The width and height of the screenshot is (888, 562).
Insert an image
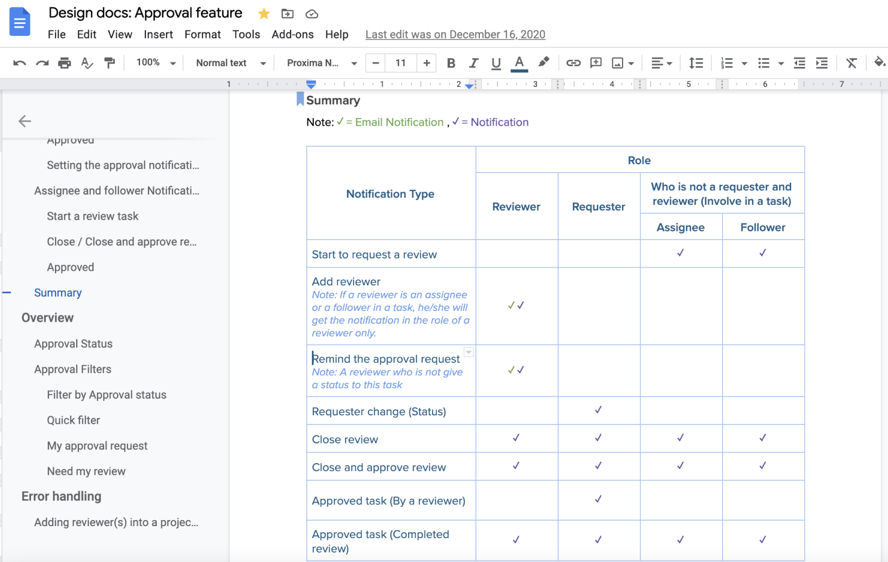(x=618, y=63)
